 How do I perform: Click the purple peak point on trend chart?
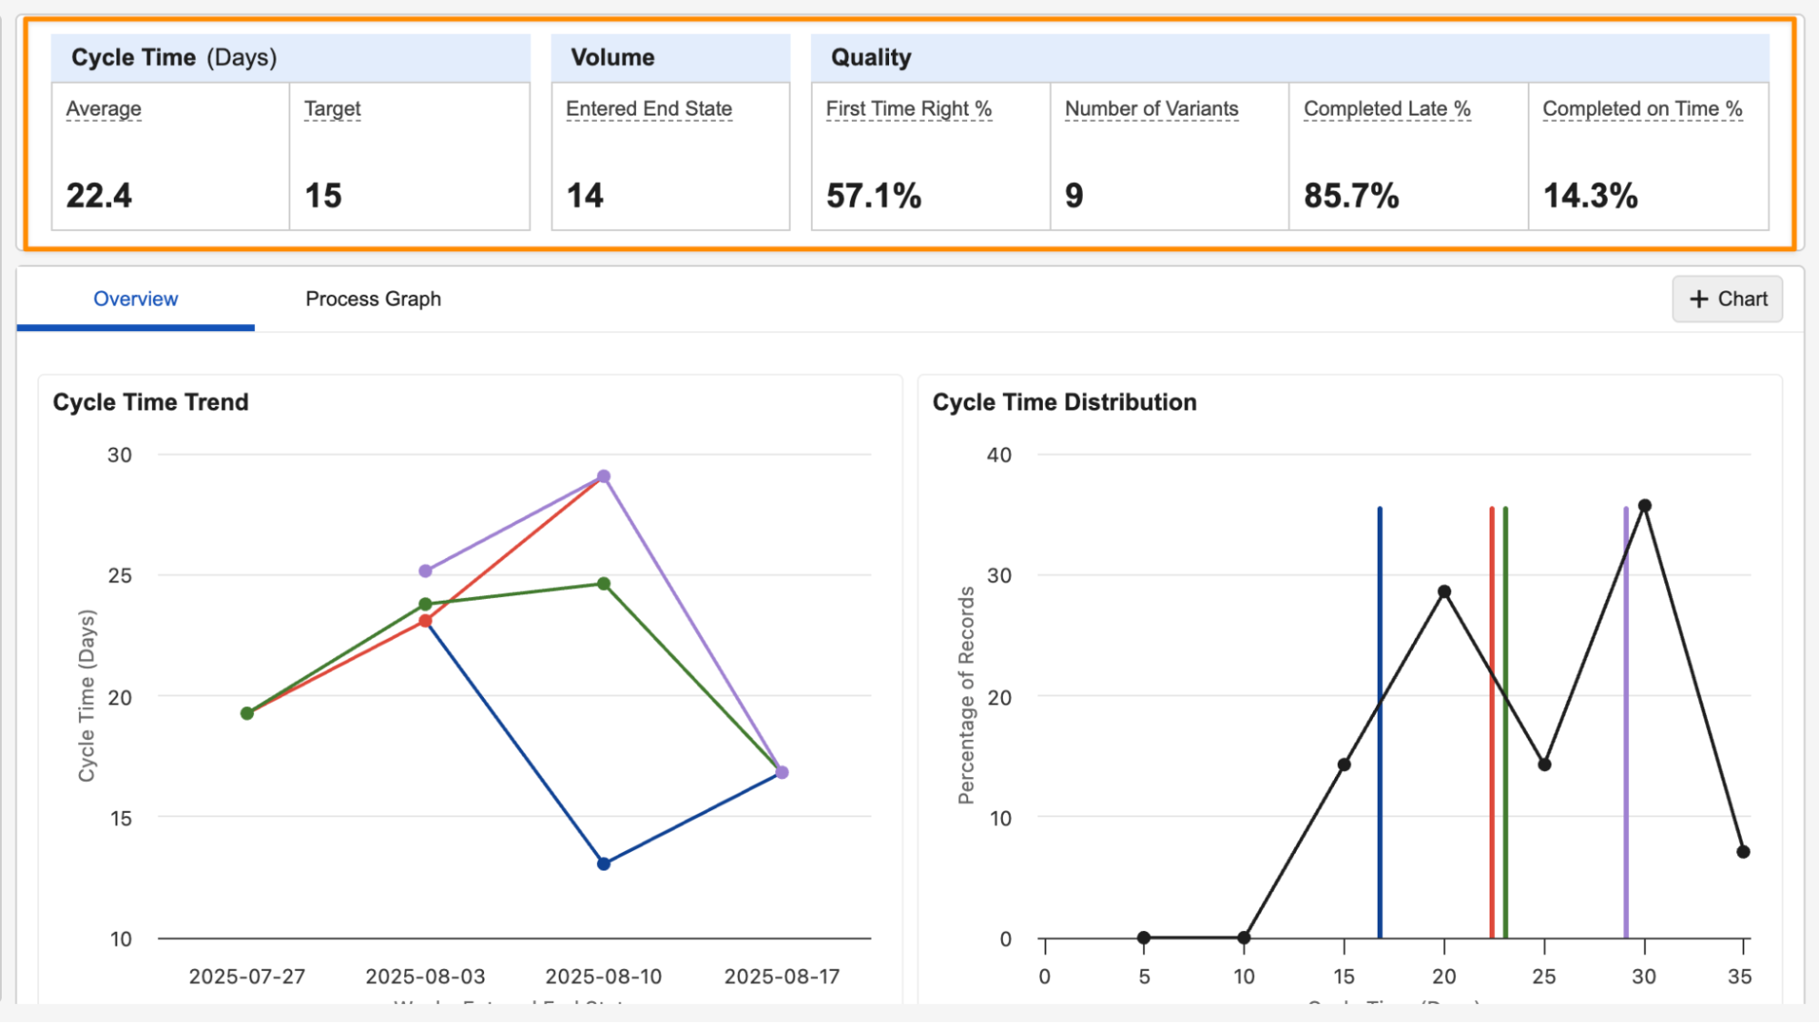point(603,476)
